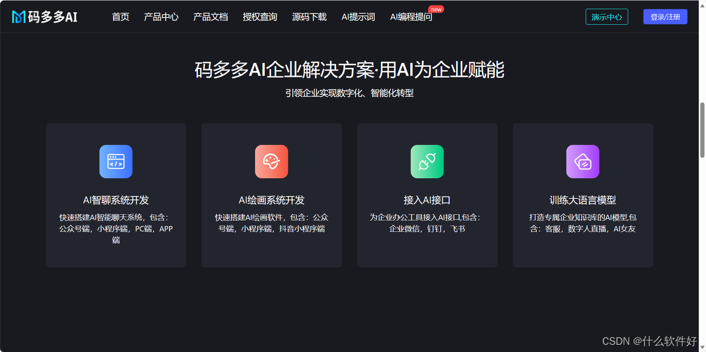
Task: Open 源码下载 page
Action: pyautogui.click(x=309, y=17)
